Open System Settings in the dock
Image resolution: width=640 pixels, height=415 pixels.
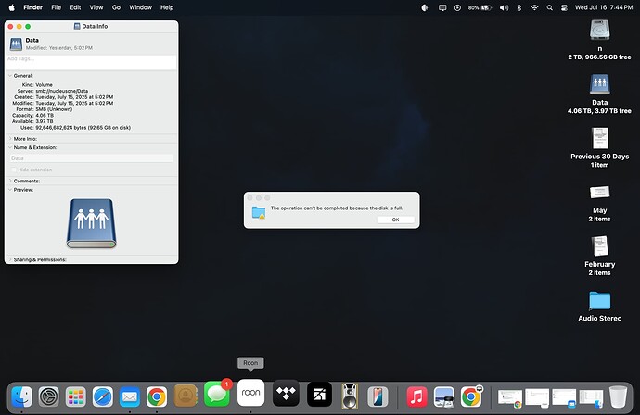pos(49,396)
